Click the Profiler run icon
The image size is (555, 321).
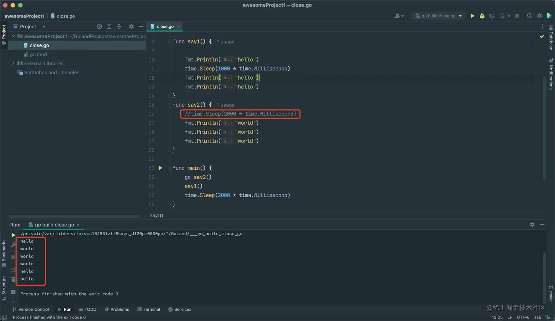(502, 16)
